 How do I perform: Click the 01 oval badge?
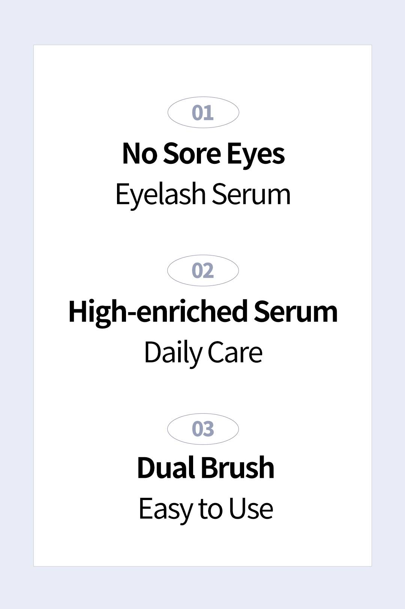click(203, 112)
